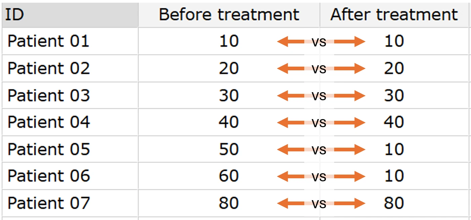The height and width of the screenshot is (220, 471).
Task: Click Patient 05 before treatment cell value 50
Action: pos(229,149)
